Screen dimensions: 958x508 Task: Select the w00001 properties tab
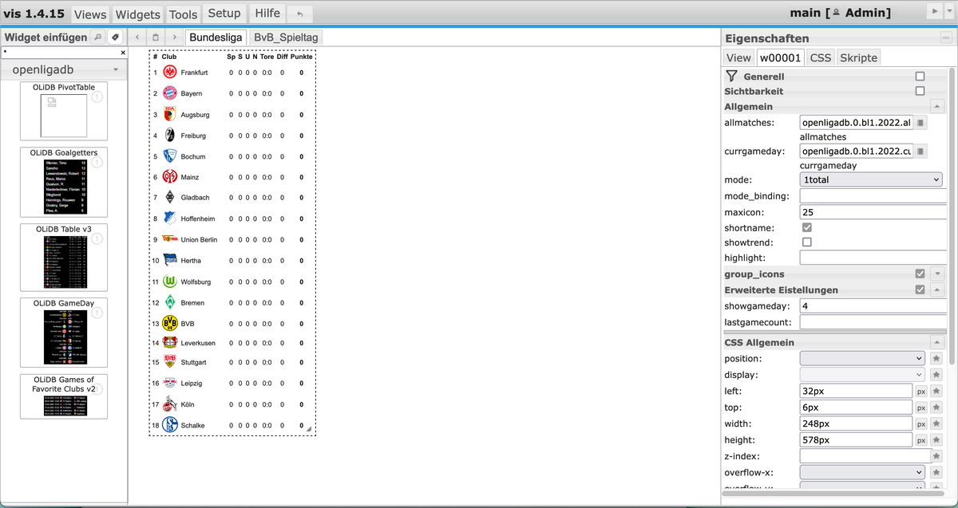point(780,57)
